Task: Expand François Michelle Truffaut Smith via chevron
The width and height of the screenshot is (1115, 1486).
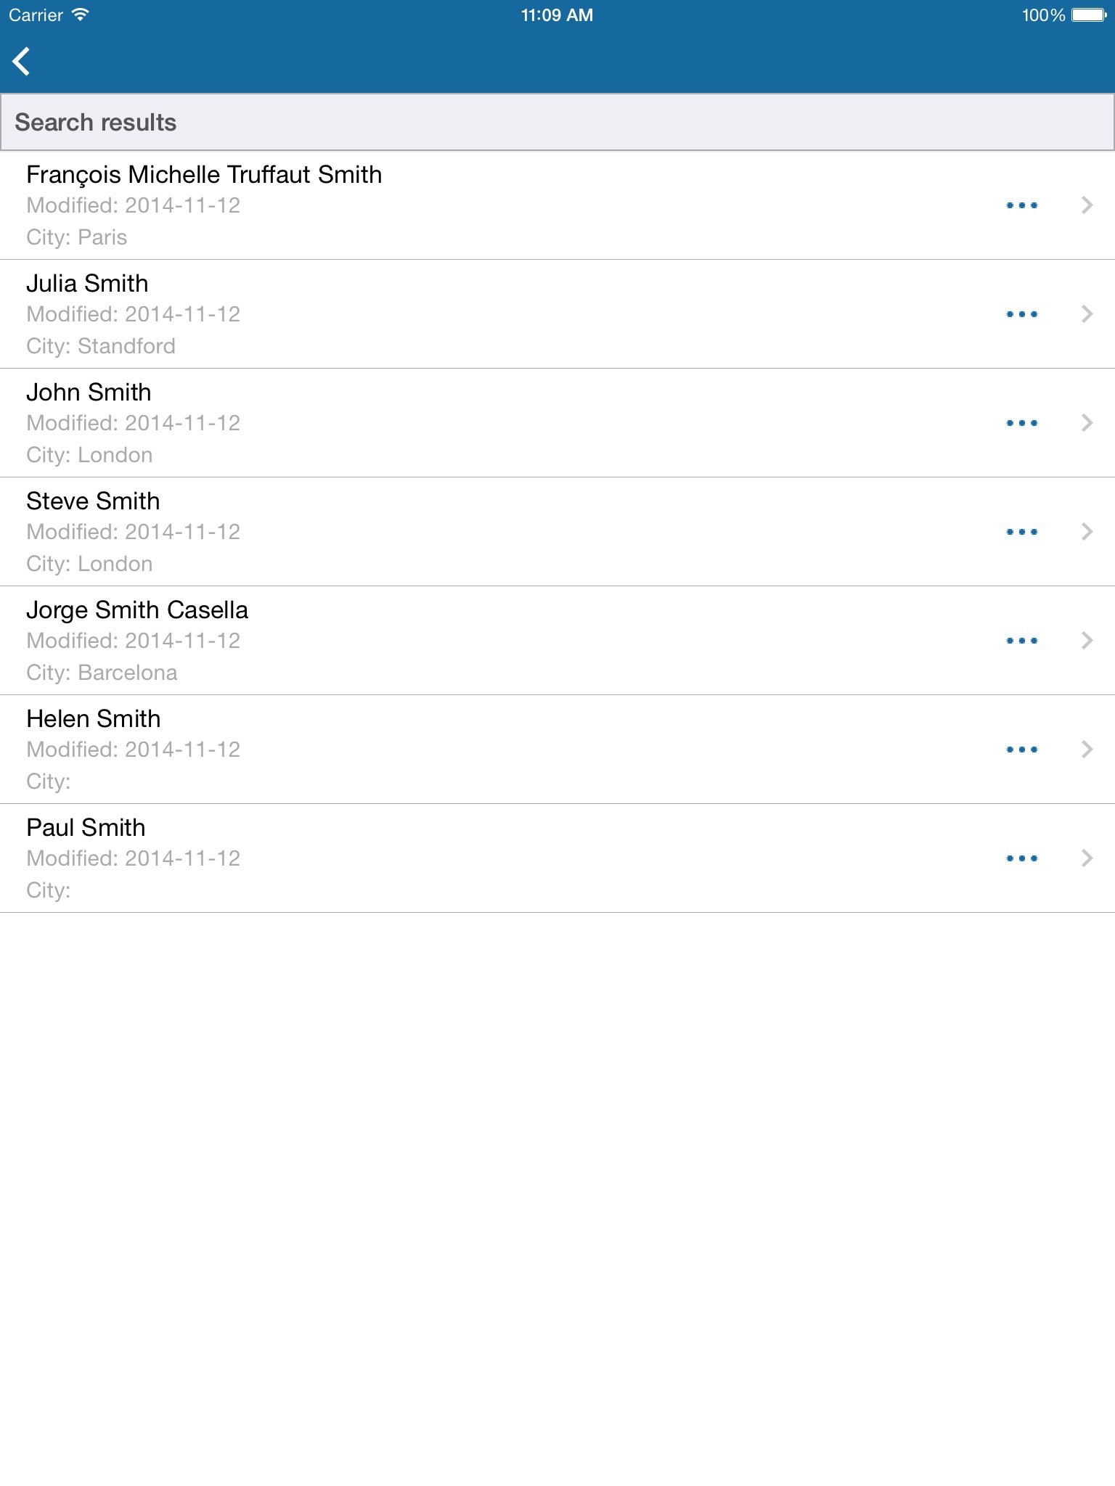Action: tap(1087, 205)
